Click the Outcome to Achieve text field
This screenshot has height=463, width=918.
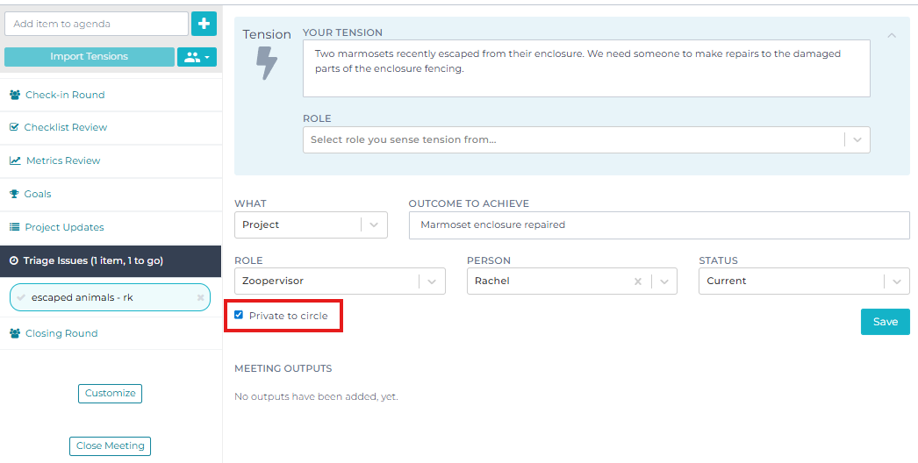coord(658,224)
